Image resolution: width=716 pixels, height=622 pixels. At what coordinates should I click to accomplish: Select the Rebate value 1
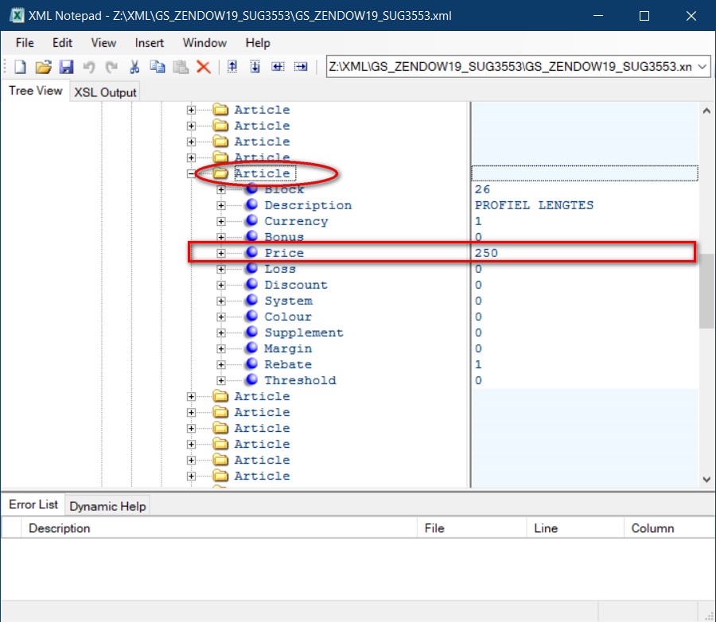[x=478, y=364]
